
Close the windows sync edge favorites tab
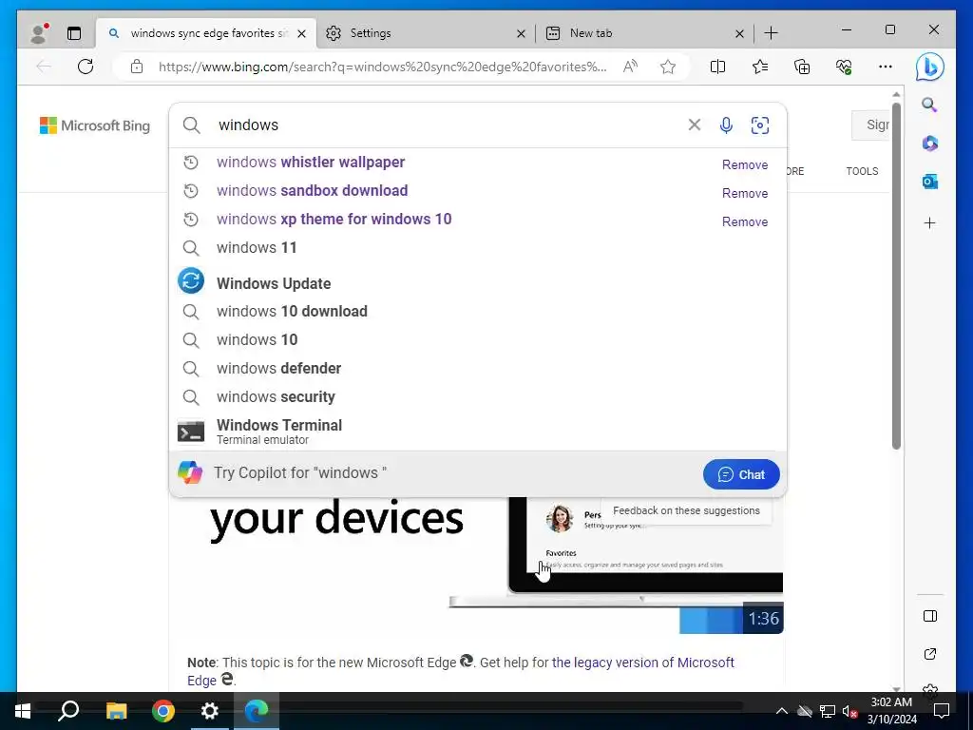(301, 33)
